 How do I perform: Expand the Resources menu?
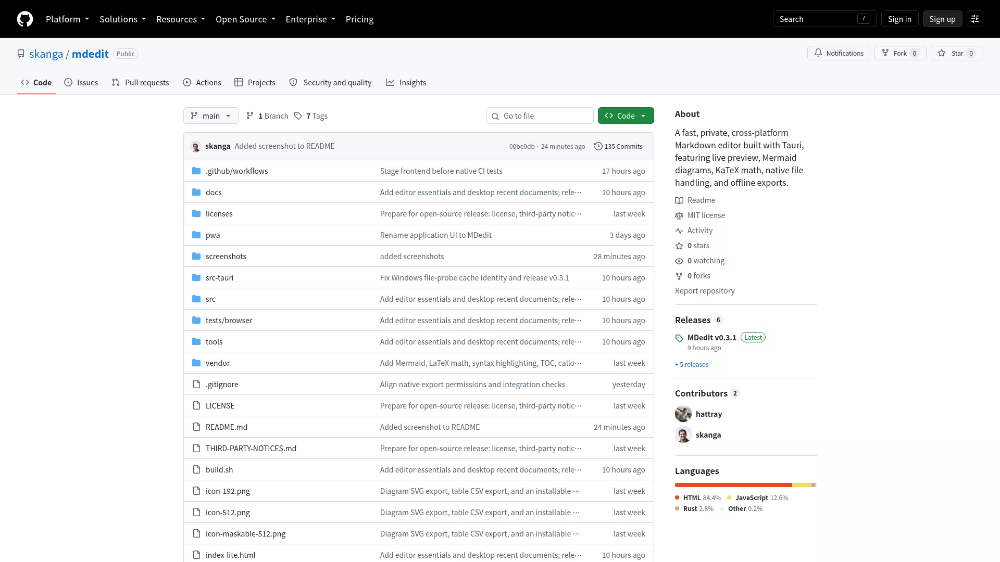[181, 19]
